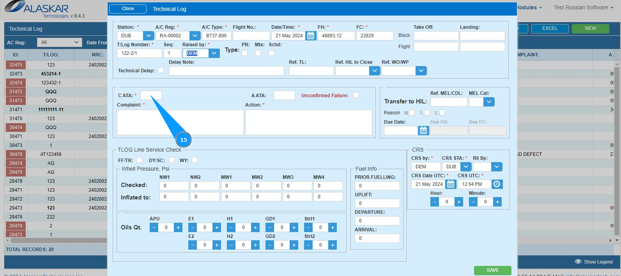Expand the Raised by dropdown
The width and height of the screenshot is (621, 276).
(214, 53)
